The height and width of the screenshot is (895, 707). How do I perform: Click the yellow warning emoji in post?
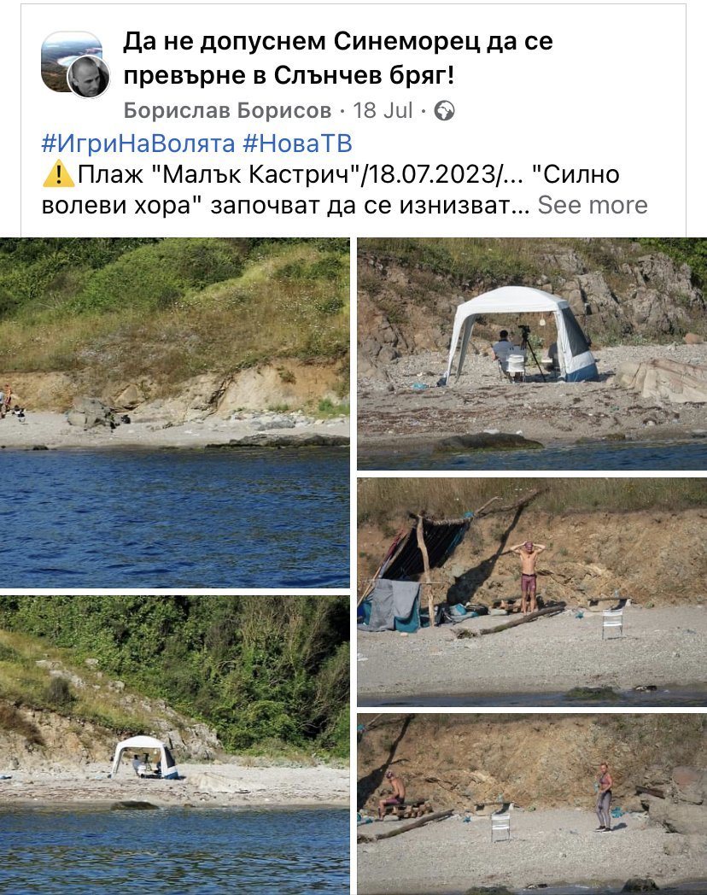pyautogui.click(x=58, y=174)
